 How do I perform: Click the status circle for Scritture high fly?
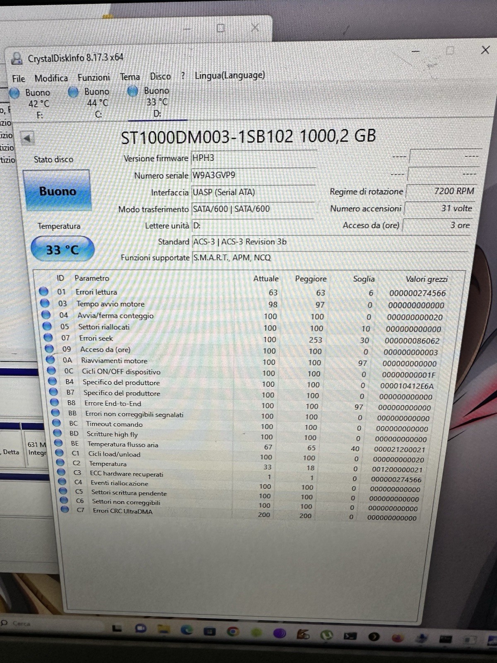(x=58, y=433)
